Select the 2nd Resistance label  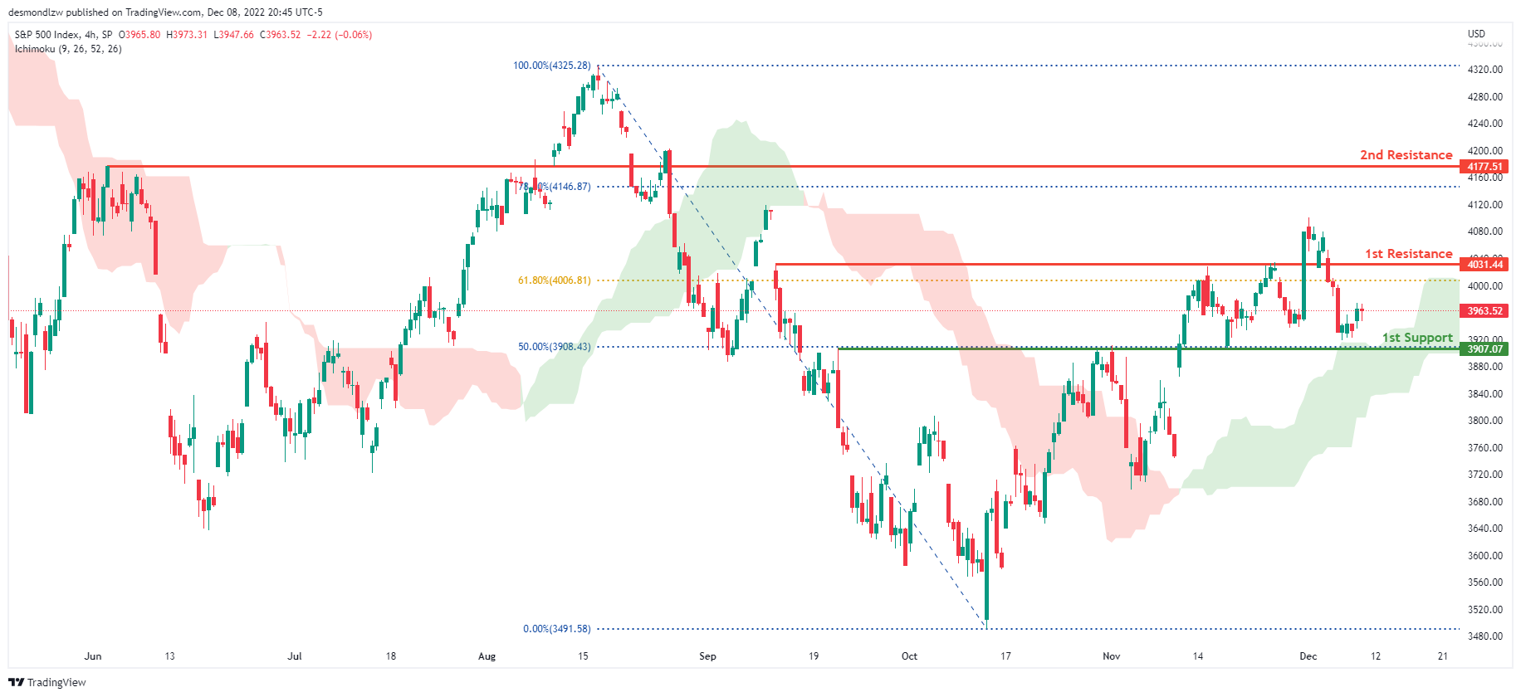coord(1406,155)
